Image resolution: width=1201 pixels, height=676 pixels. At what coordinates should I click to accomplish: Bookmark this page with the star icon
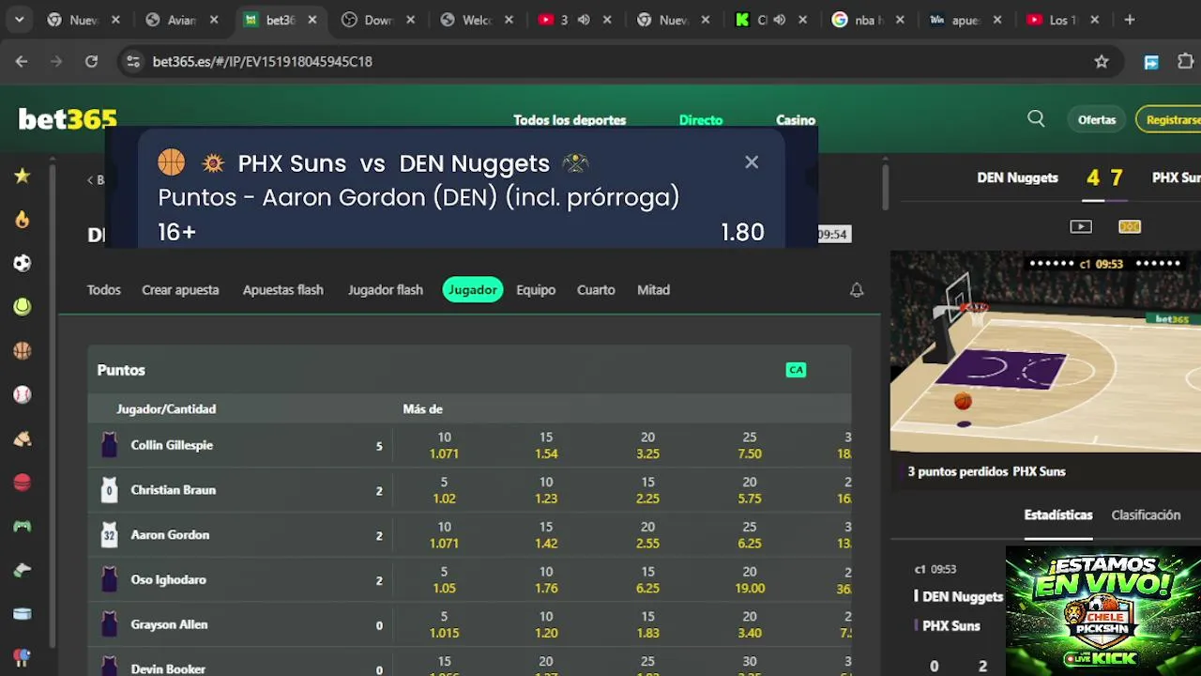(x=1102, y=61)
